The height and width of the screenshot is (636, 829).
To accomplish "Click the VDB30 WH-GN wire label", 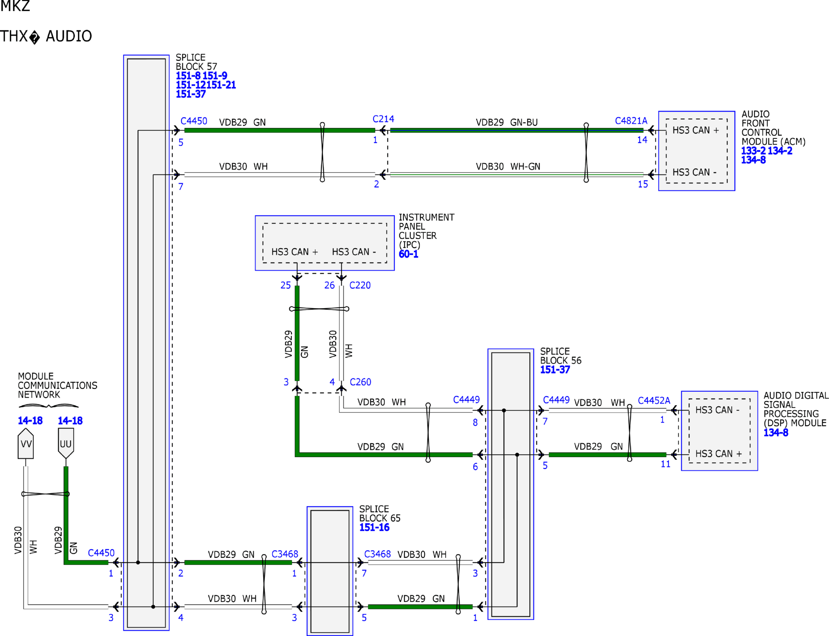I will click(x=508, y=166).
